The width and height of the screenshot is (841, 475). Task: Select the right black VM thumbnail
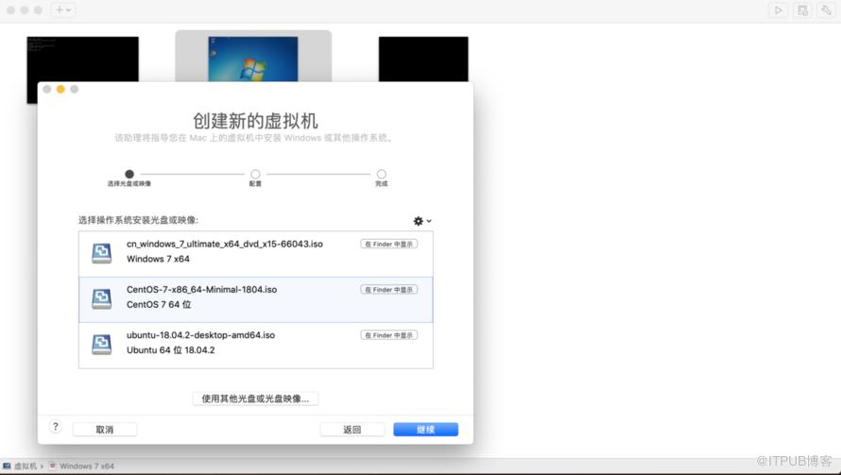point(423,59)
